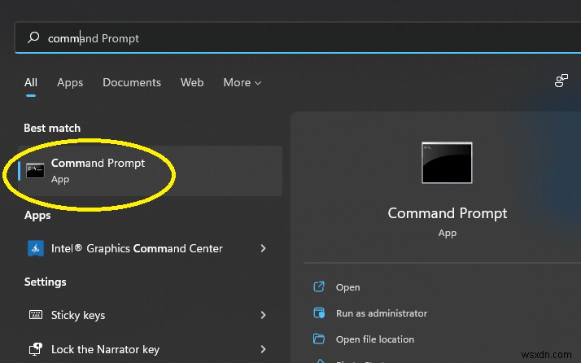Click the Command Prompt title in preview pane

[x=448, y=213]
